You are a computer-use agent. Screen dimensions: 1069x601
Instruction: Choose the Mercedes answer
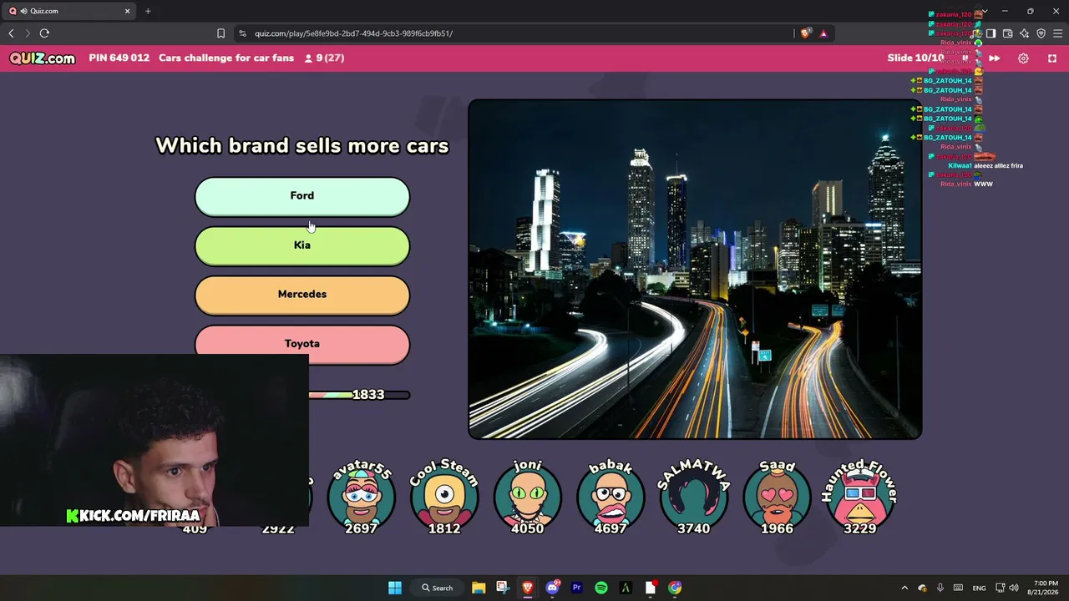point(302,295)
